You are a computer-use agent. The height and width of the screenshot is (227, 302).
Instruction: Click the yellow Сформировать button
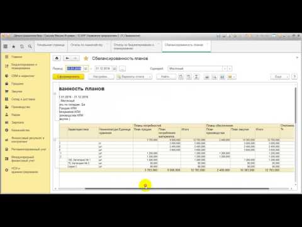[x=69, y=77]
